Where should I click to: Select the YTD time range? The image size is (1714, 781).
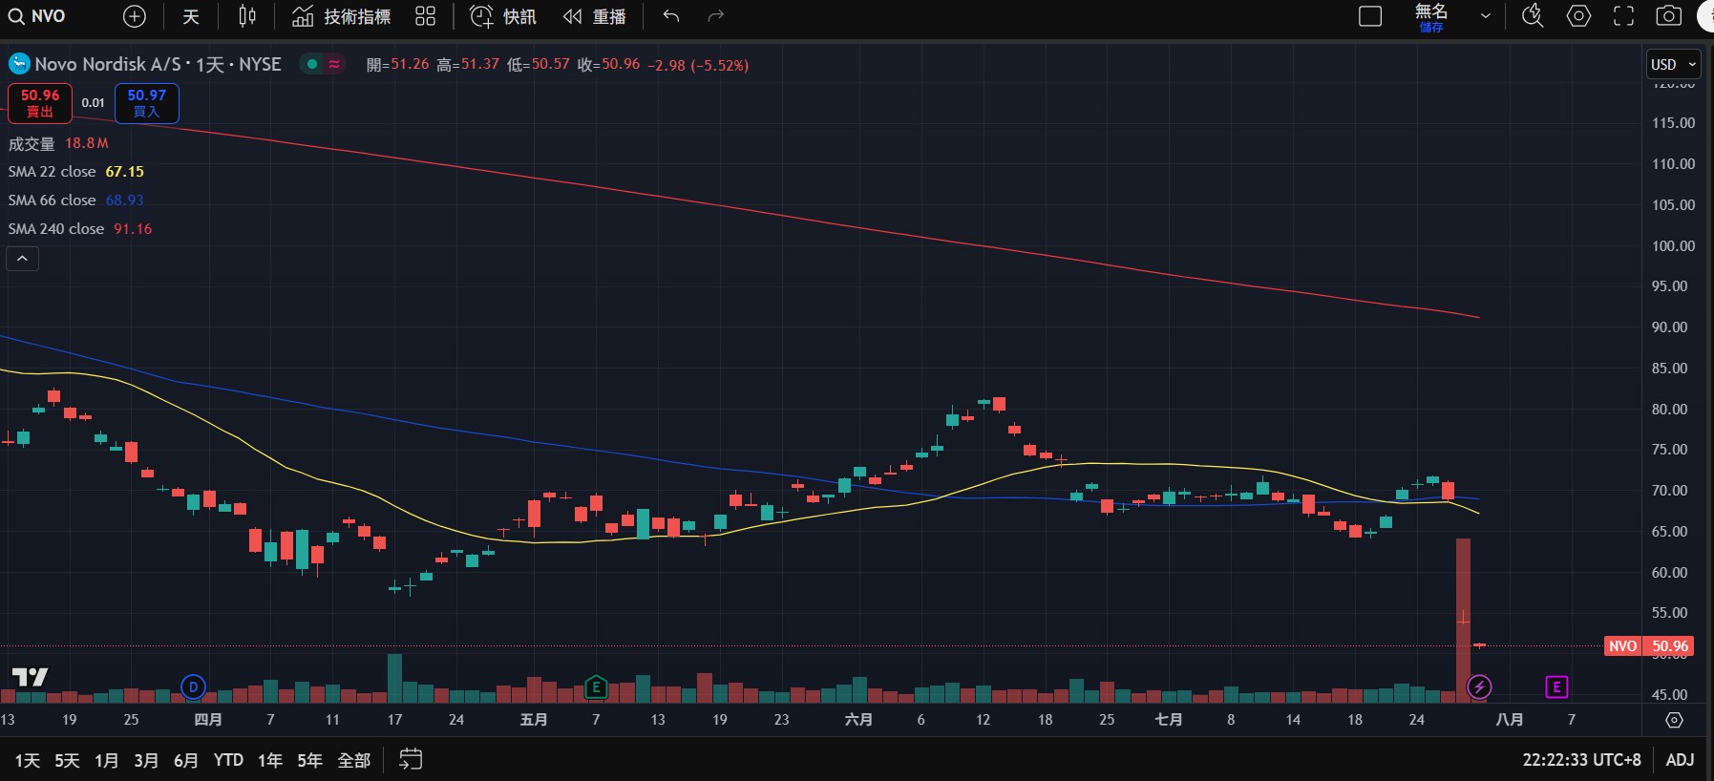[228, 760]
